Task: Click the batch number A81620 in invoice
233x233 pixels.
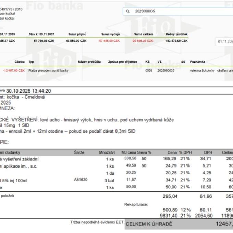Action: 80,179
